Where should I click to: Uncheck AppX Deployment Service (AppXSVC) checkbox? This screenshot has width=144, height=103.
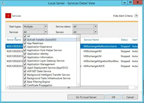coord(25,68)
